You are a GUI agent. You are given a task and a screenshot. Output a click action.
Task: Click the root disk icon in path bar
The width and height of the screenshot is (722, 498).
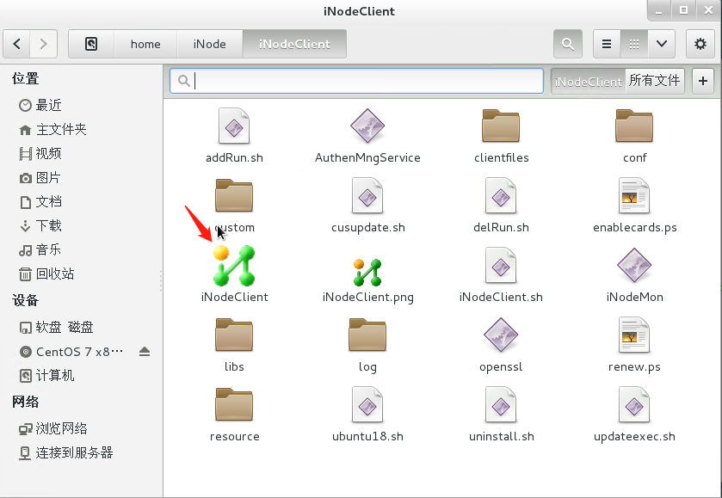91,44
